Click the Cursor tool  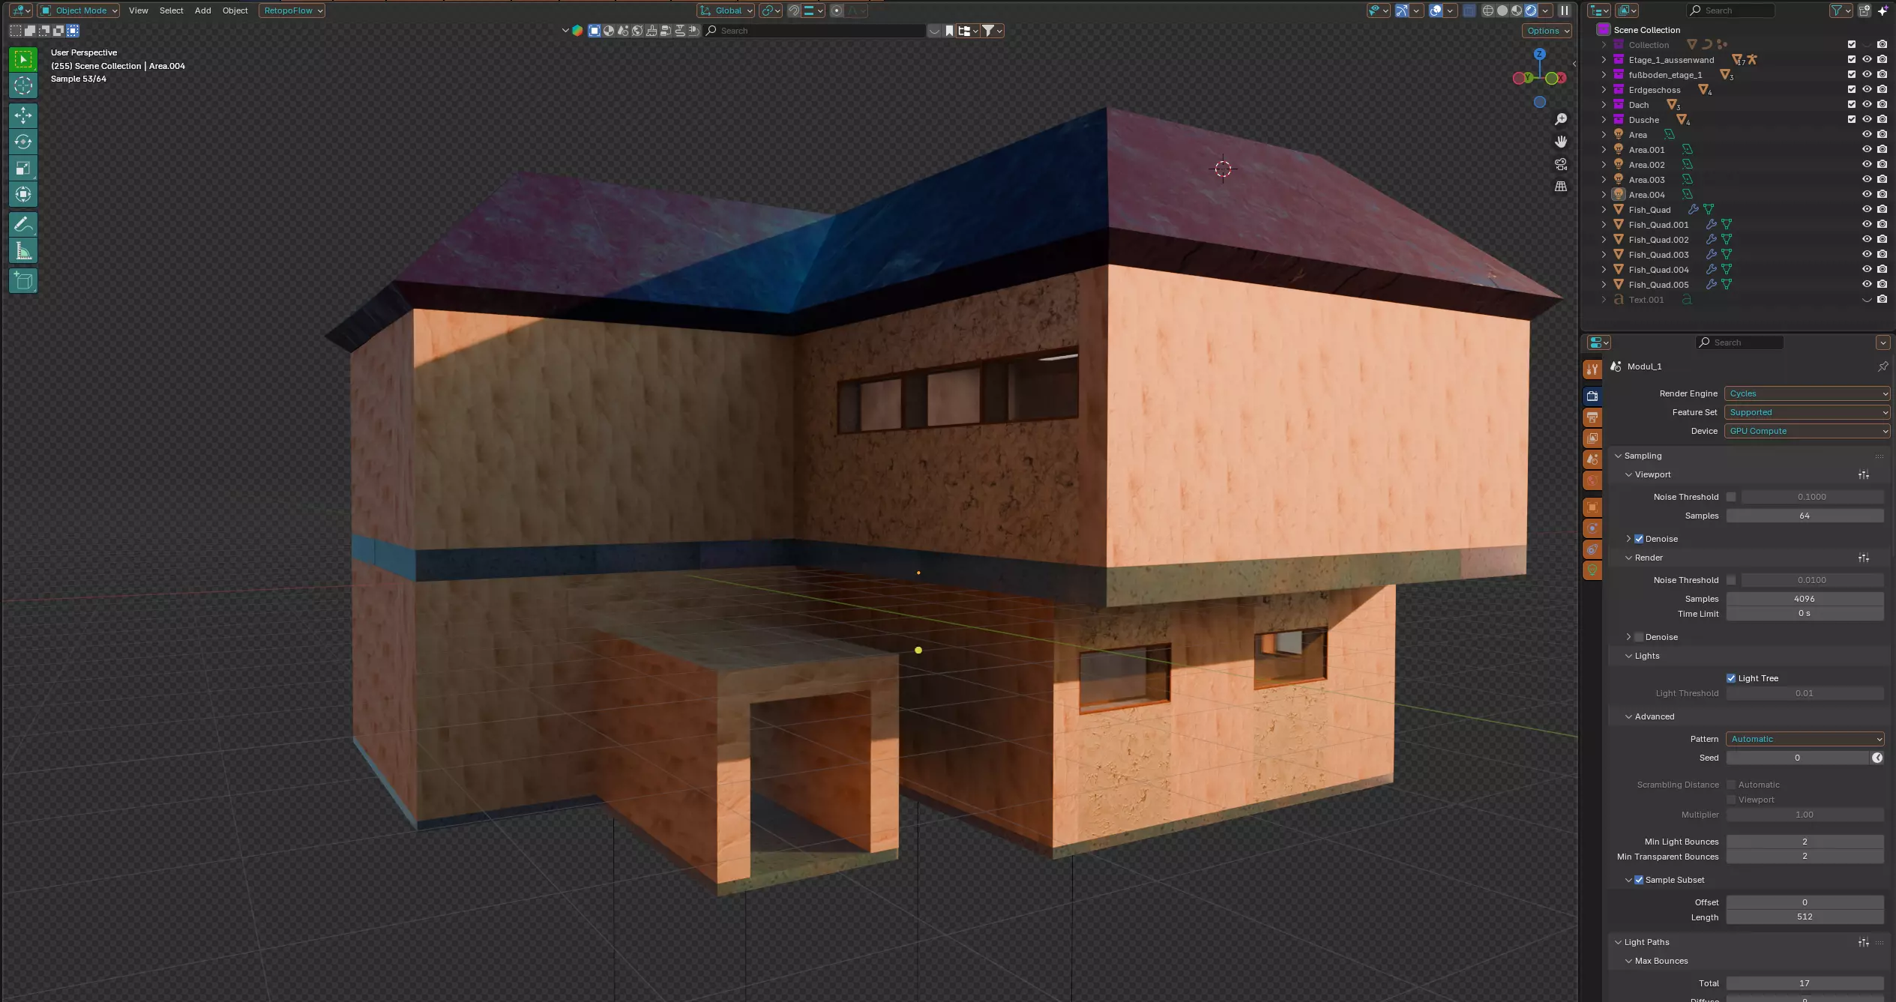pyautogui.click(x=23, y=85)
